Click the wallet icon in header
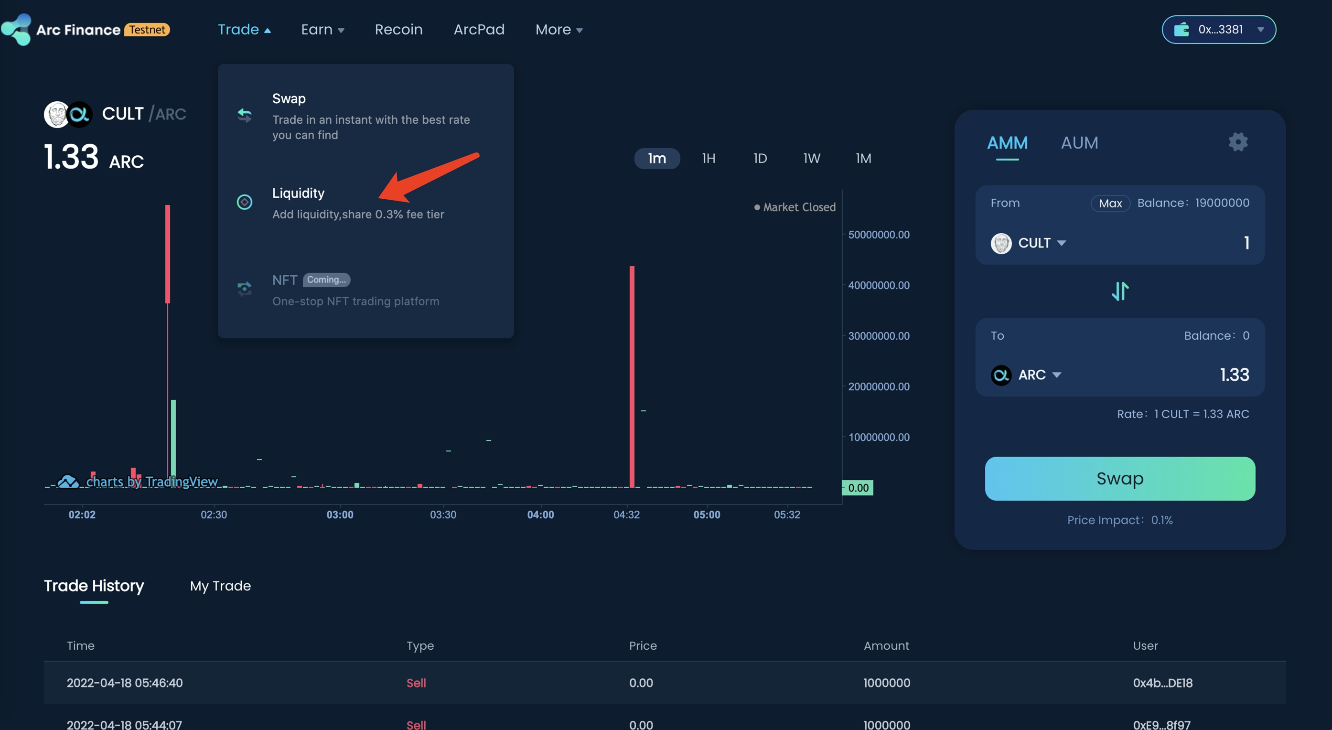The height and width of the screenshot is (730, 1332). (x=1182, y=30)
